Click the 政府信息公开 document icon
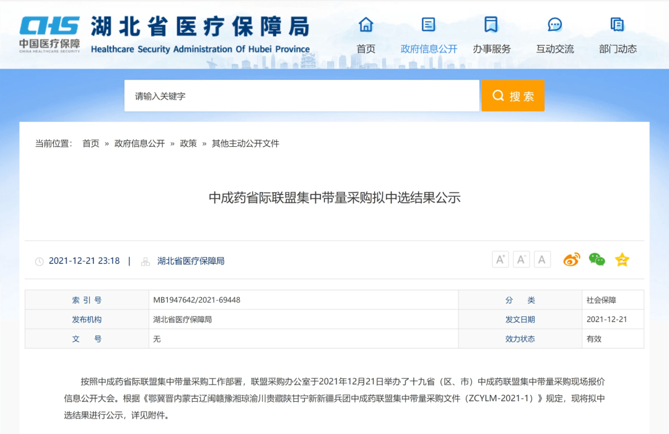669x434 pixels. click(429, 24)
